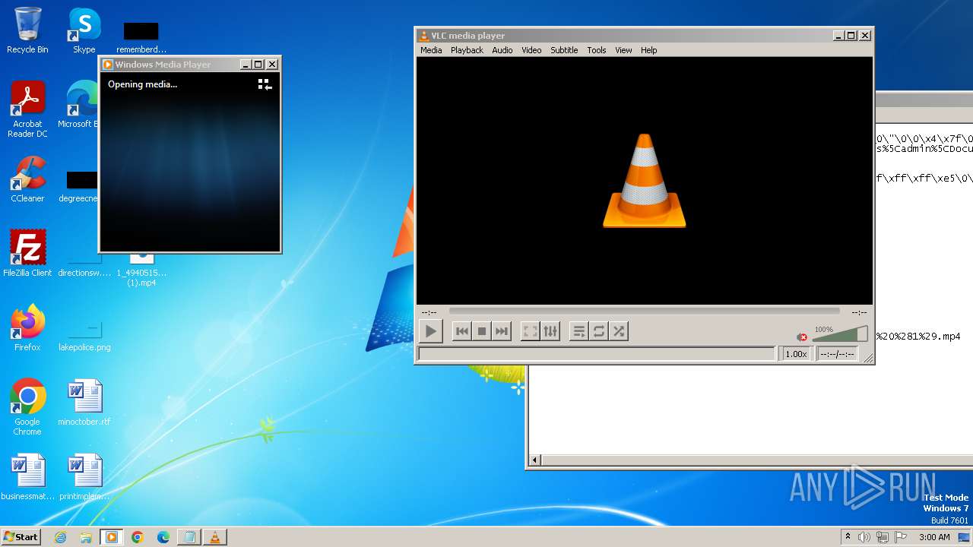
Task: Open CCleaner desktop shortcut
Action: (x=27, y=180)
